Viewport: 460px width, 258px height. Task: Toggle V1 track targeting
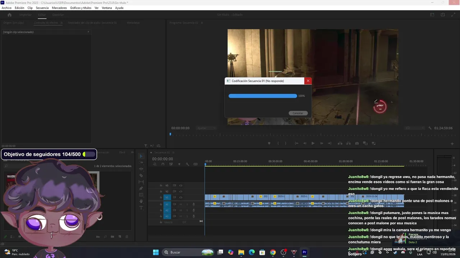(167, 197)
